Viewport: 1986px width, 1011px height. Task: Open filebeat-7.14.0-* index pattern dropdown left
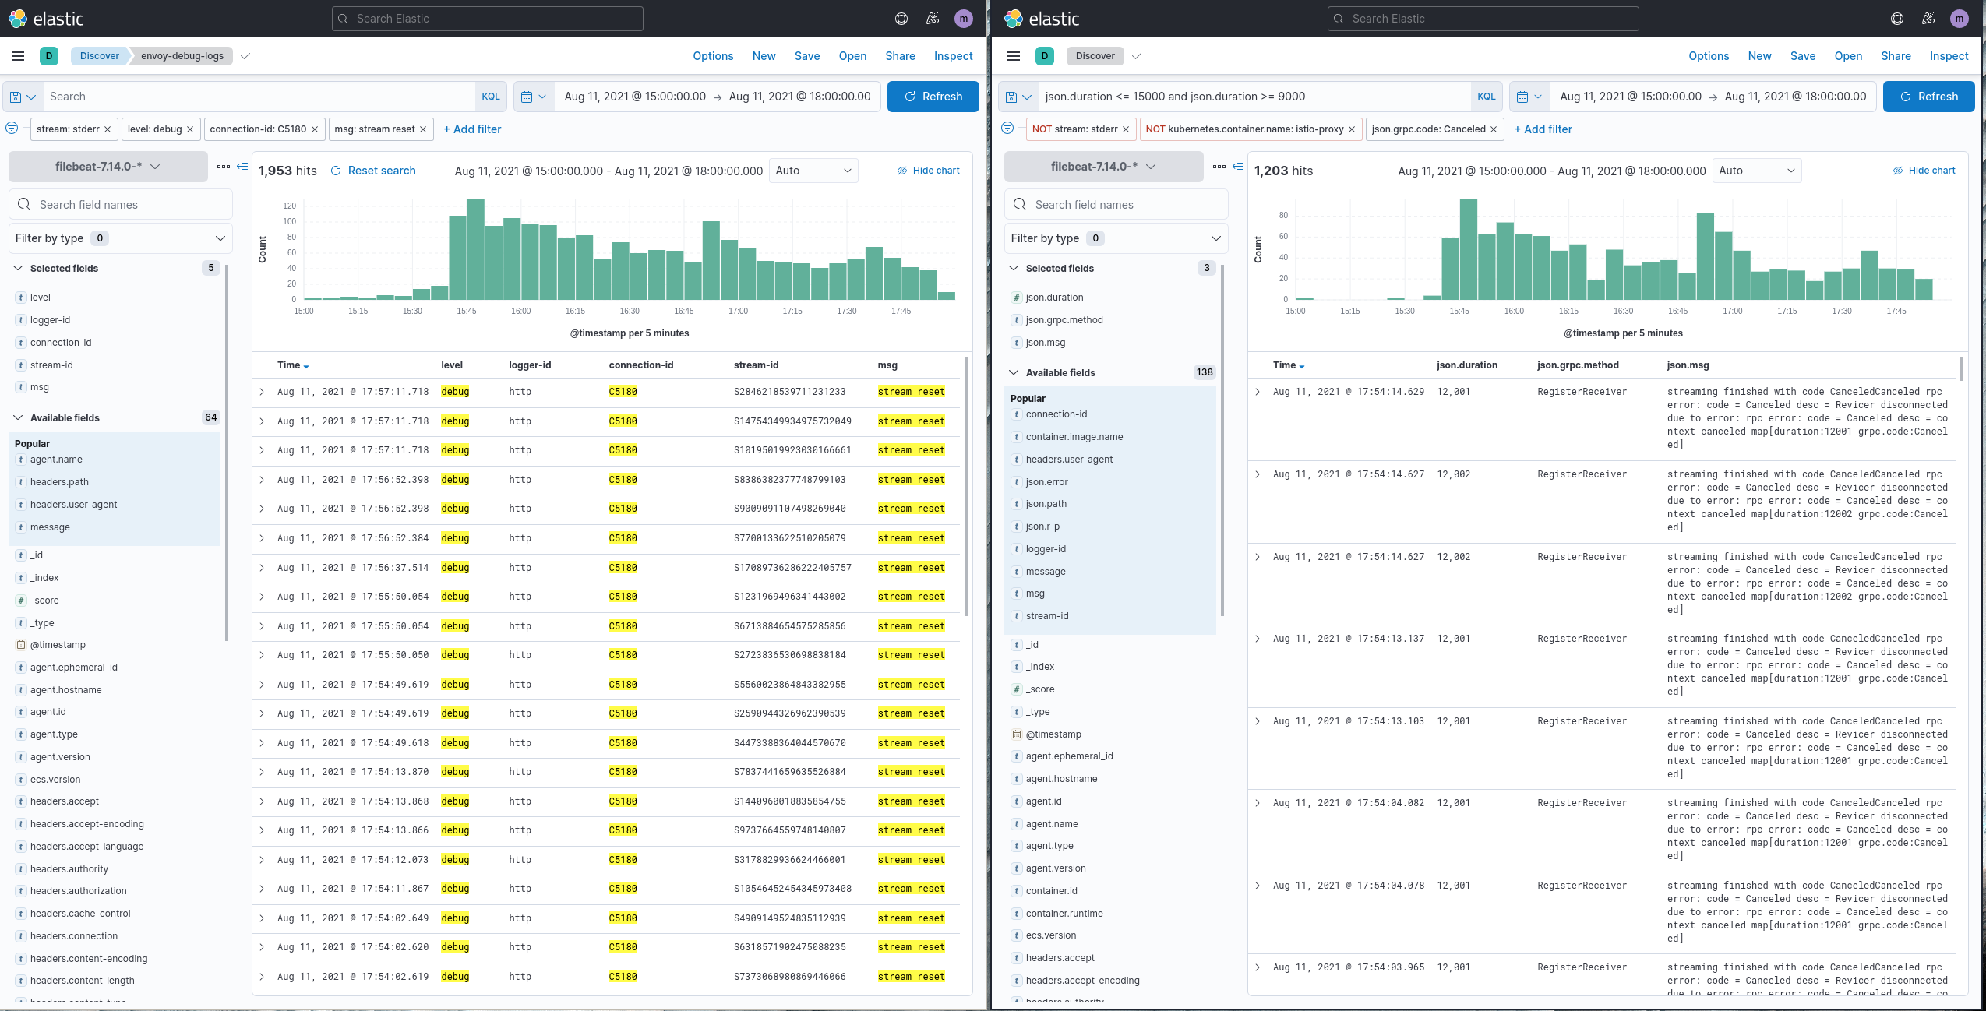coord(108,167)
